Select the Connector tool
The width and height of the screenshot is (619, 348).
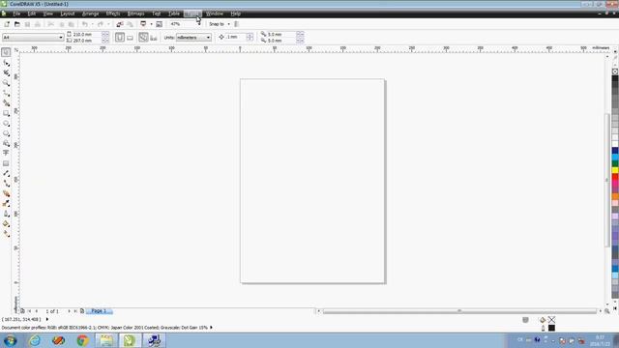(x=6, y=184)
